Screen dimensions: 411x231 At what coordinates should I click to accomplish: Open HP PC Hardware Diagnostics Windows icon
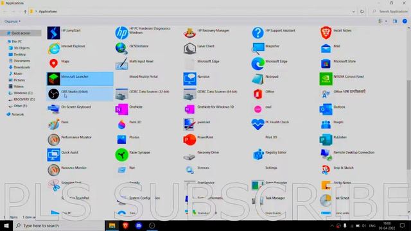click(121, 33)
